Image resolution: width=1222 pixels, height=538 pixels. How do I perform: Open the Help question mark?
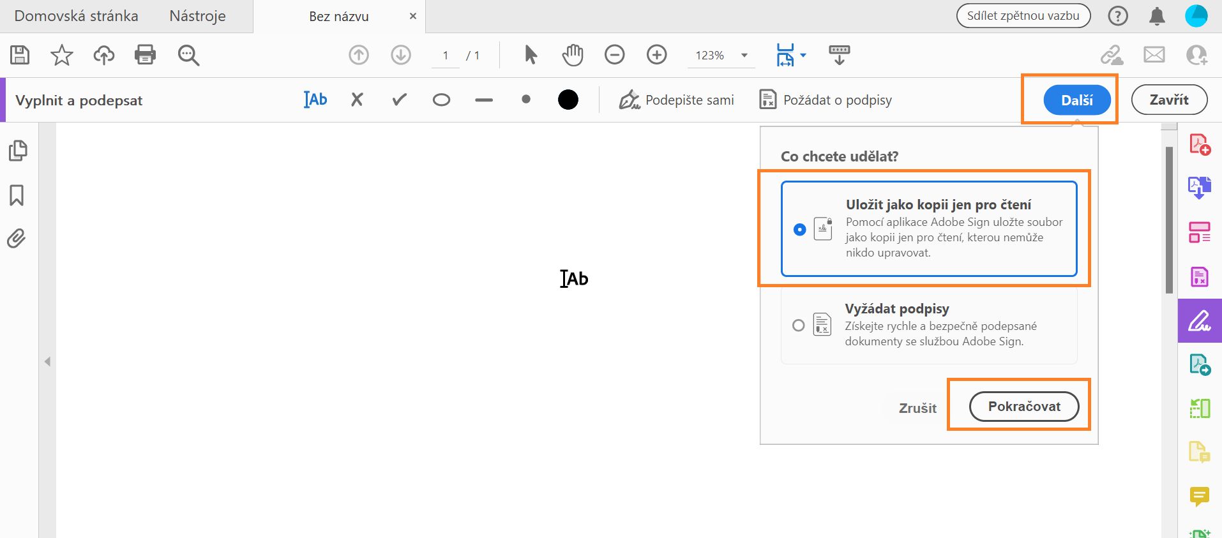pyautogui.click(x=1118, y=16)
